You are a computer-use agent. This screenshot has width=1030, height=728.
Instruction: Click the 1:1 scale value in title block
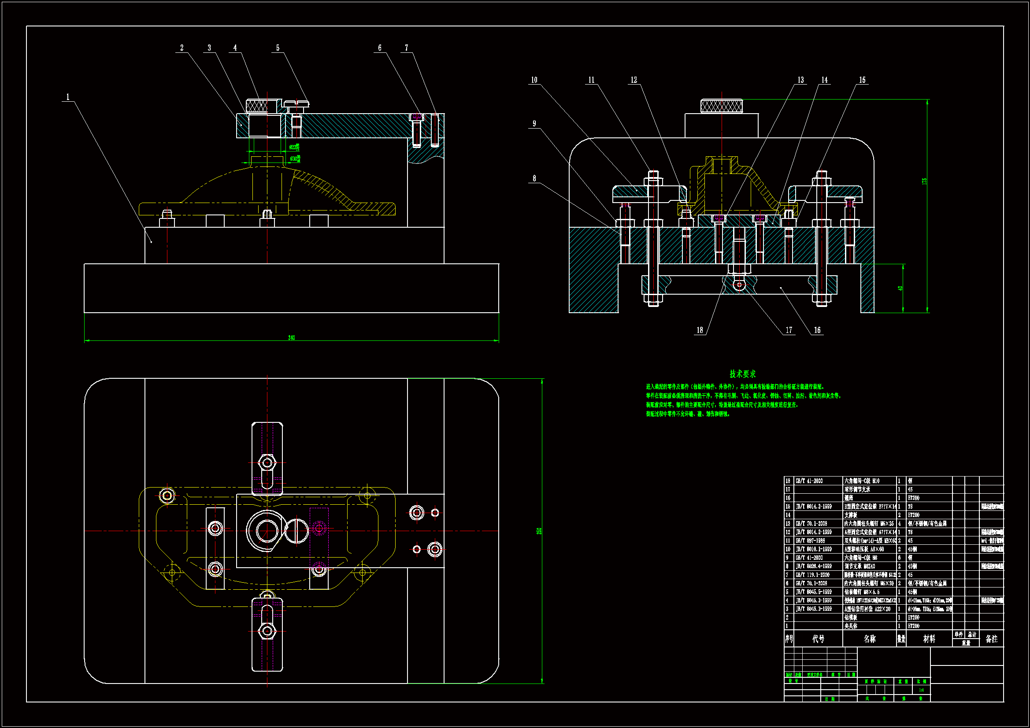tap(922, 690)
